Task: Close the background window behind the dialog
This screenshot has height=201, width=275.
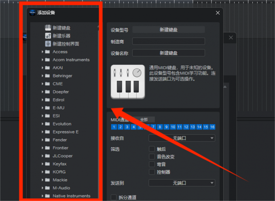Action: (231, 38)
